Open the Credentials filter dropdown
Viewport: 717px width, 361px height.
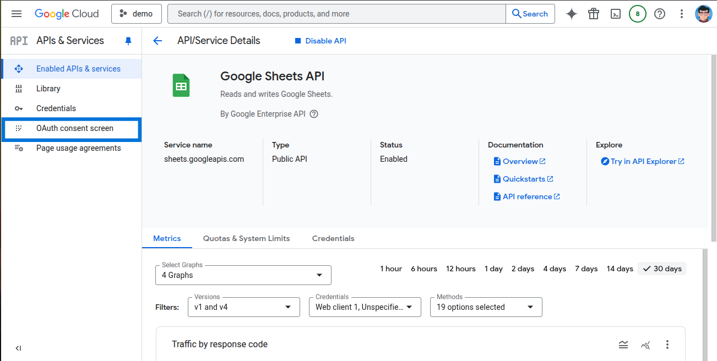coord(365,307)
